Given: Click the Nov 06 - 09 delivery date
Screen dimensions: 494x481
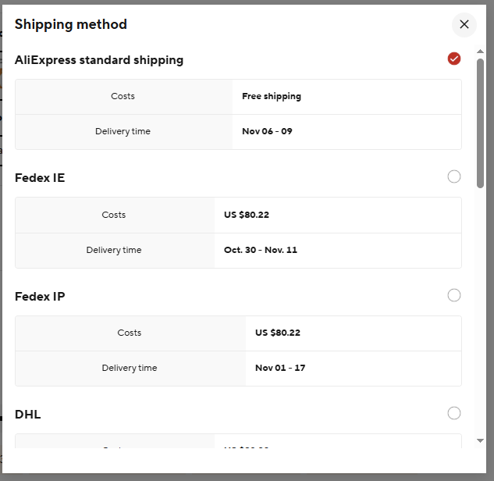Looking at the screenshot, I should pos(267,131).
